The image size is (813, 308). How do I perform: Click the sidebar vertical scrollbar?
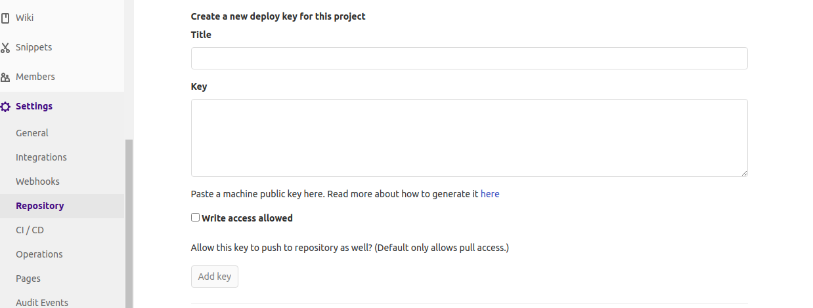click(x=129, y=223)
